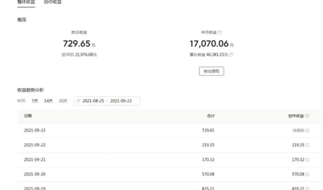323x190 pixels.
Task: Select the 14天 time range
Action: 48,101
